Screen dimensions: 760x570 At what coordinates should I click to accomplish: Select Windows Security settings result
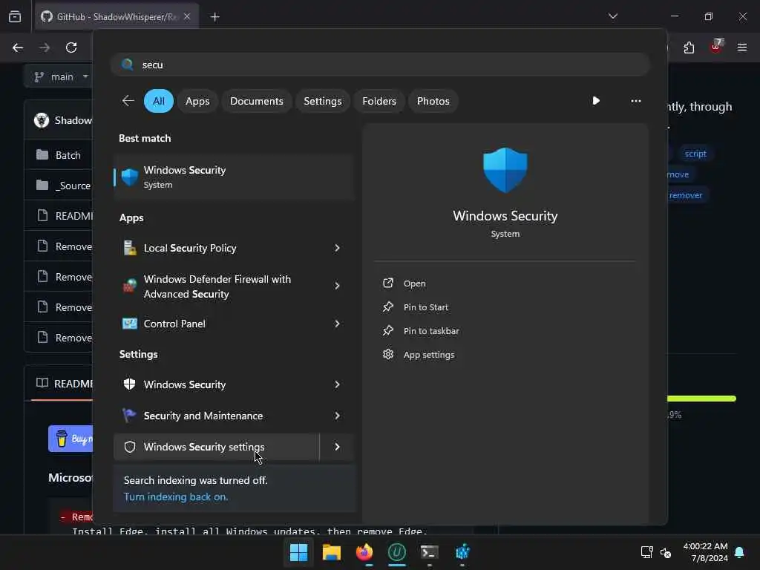[x=217, y=447]
